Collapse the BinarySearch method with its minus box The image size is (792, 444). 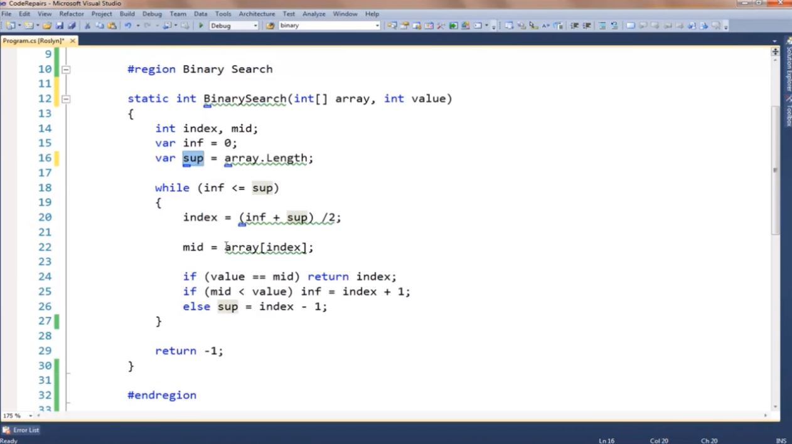pos(67,98)
